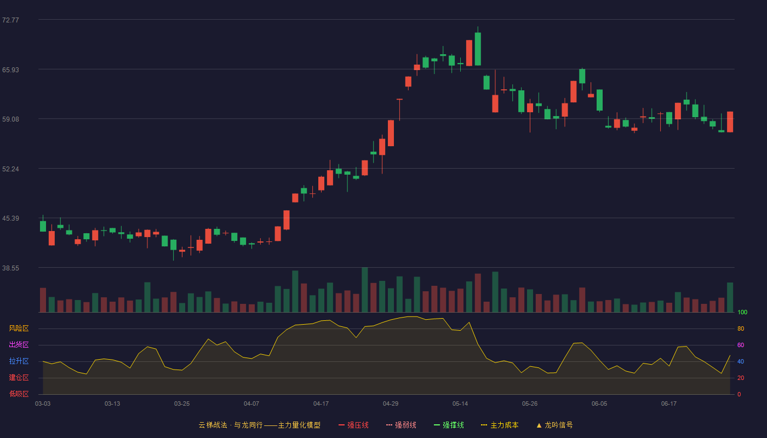The height and width of the screenshot is (438, 767).
Task: Click the 65.93 price axis label
Action: (x=10, y=70)
